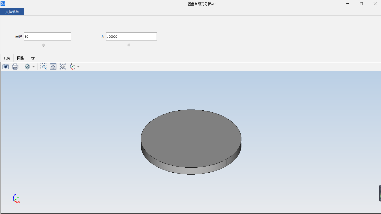Click the XYZ axis view icon

(x=72, y=66)
